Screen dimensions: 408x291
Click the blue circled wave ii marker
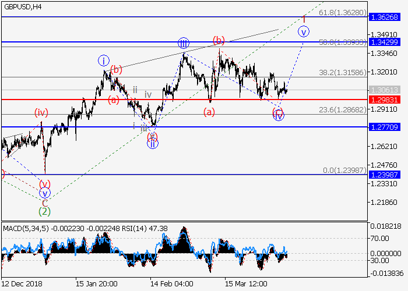[x=152, y=144]
